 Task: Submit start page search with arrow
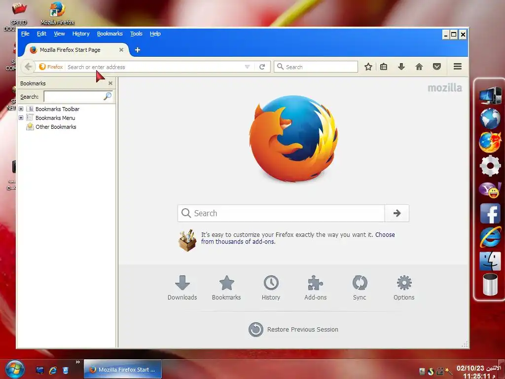click(397, 213)
